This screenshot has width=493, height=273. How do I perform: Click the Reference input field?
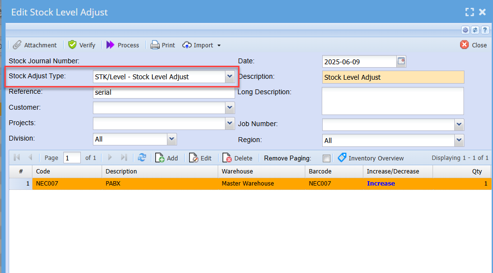(164, 92)
